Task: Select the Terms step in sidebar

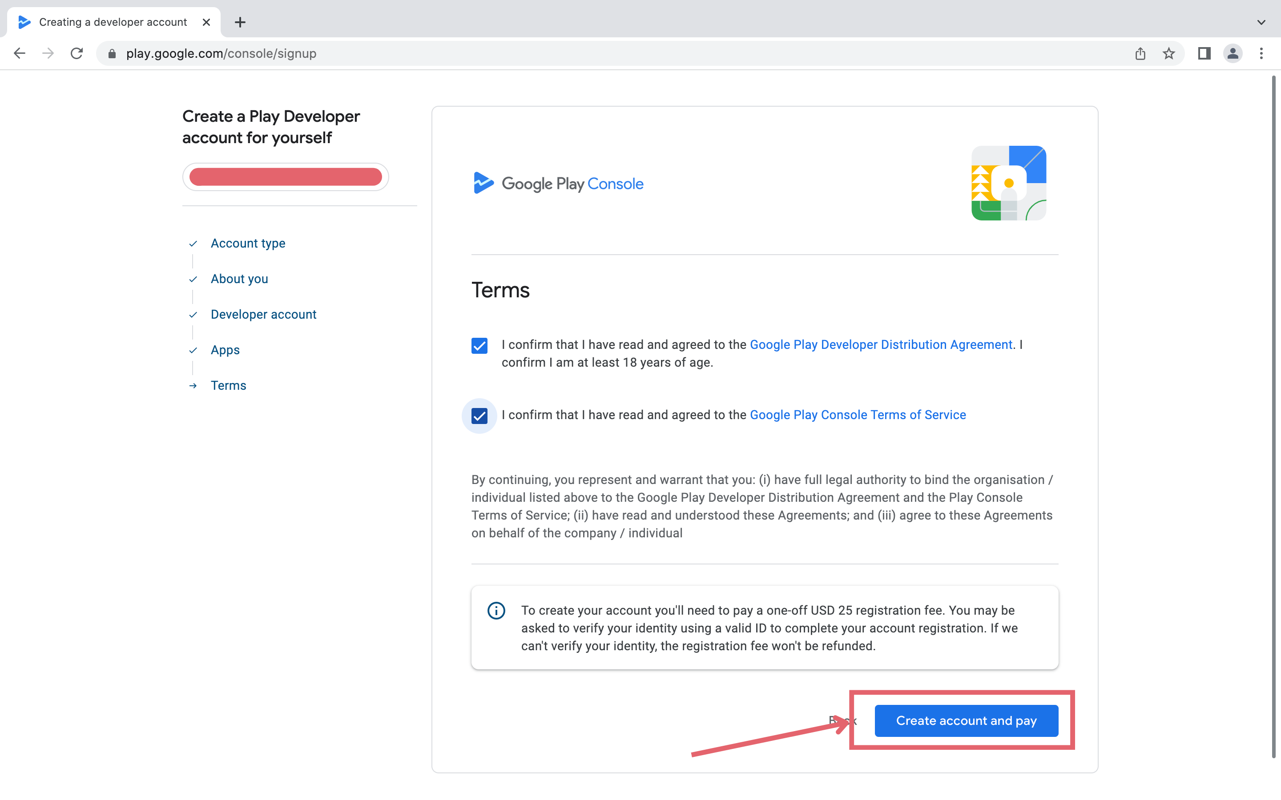Action: (x=228, y=385)
